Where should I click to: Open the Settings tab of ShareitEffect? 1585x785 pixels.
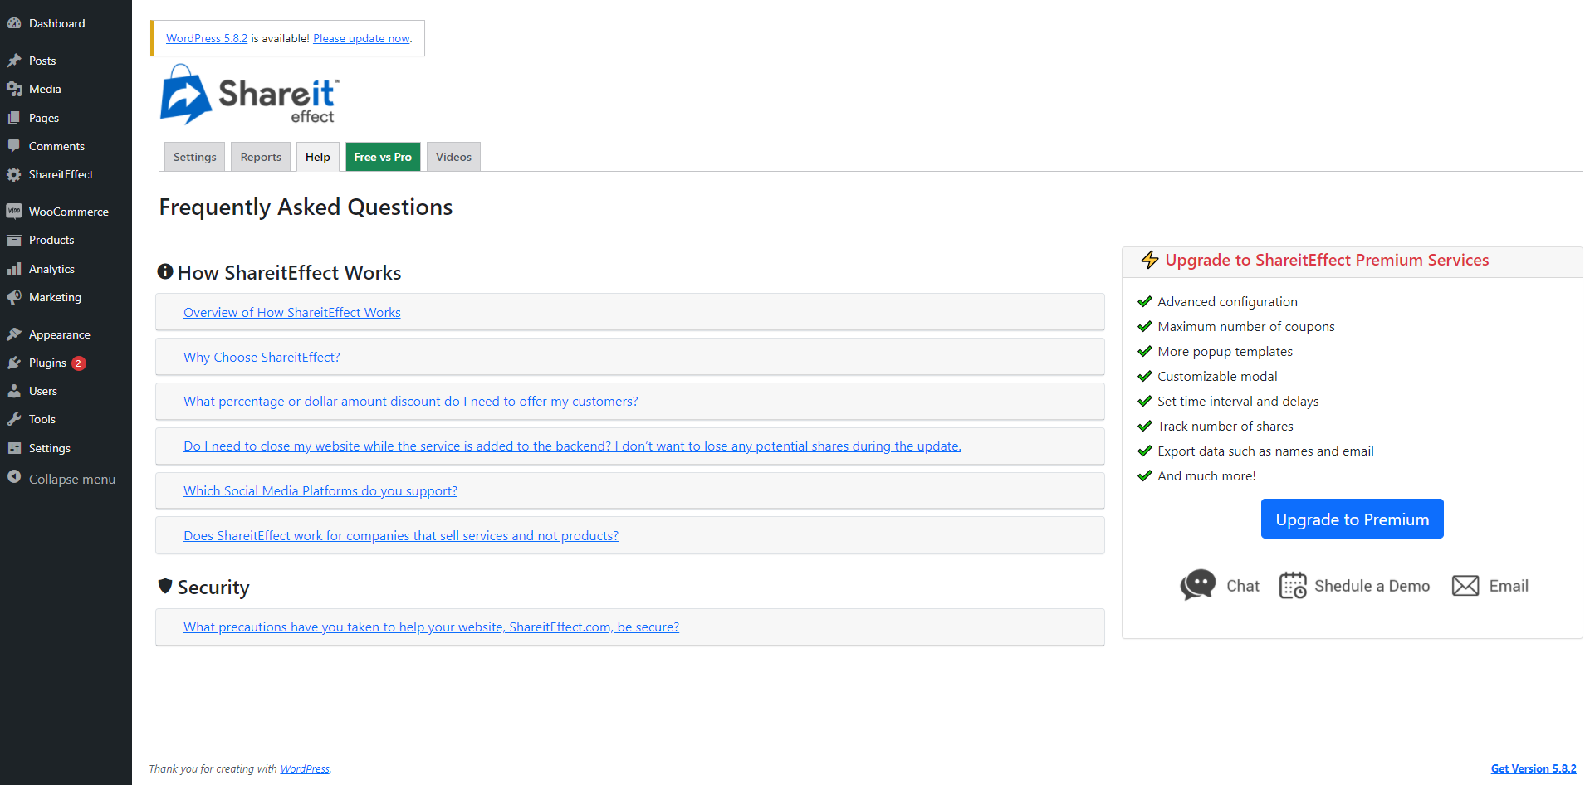pos(194,157)
